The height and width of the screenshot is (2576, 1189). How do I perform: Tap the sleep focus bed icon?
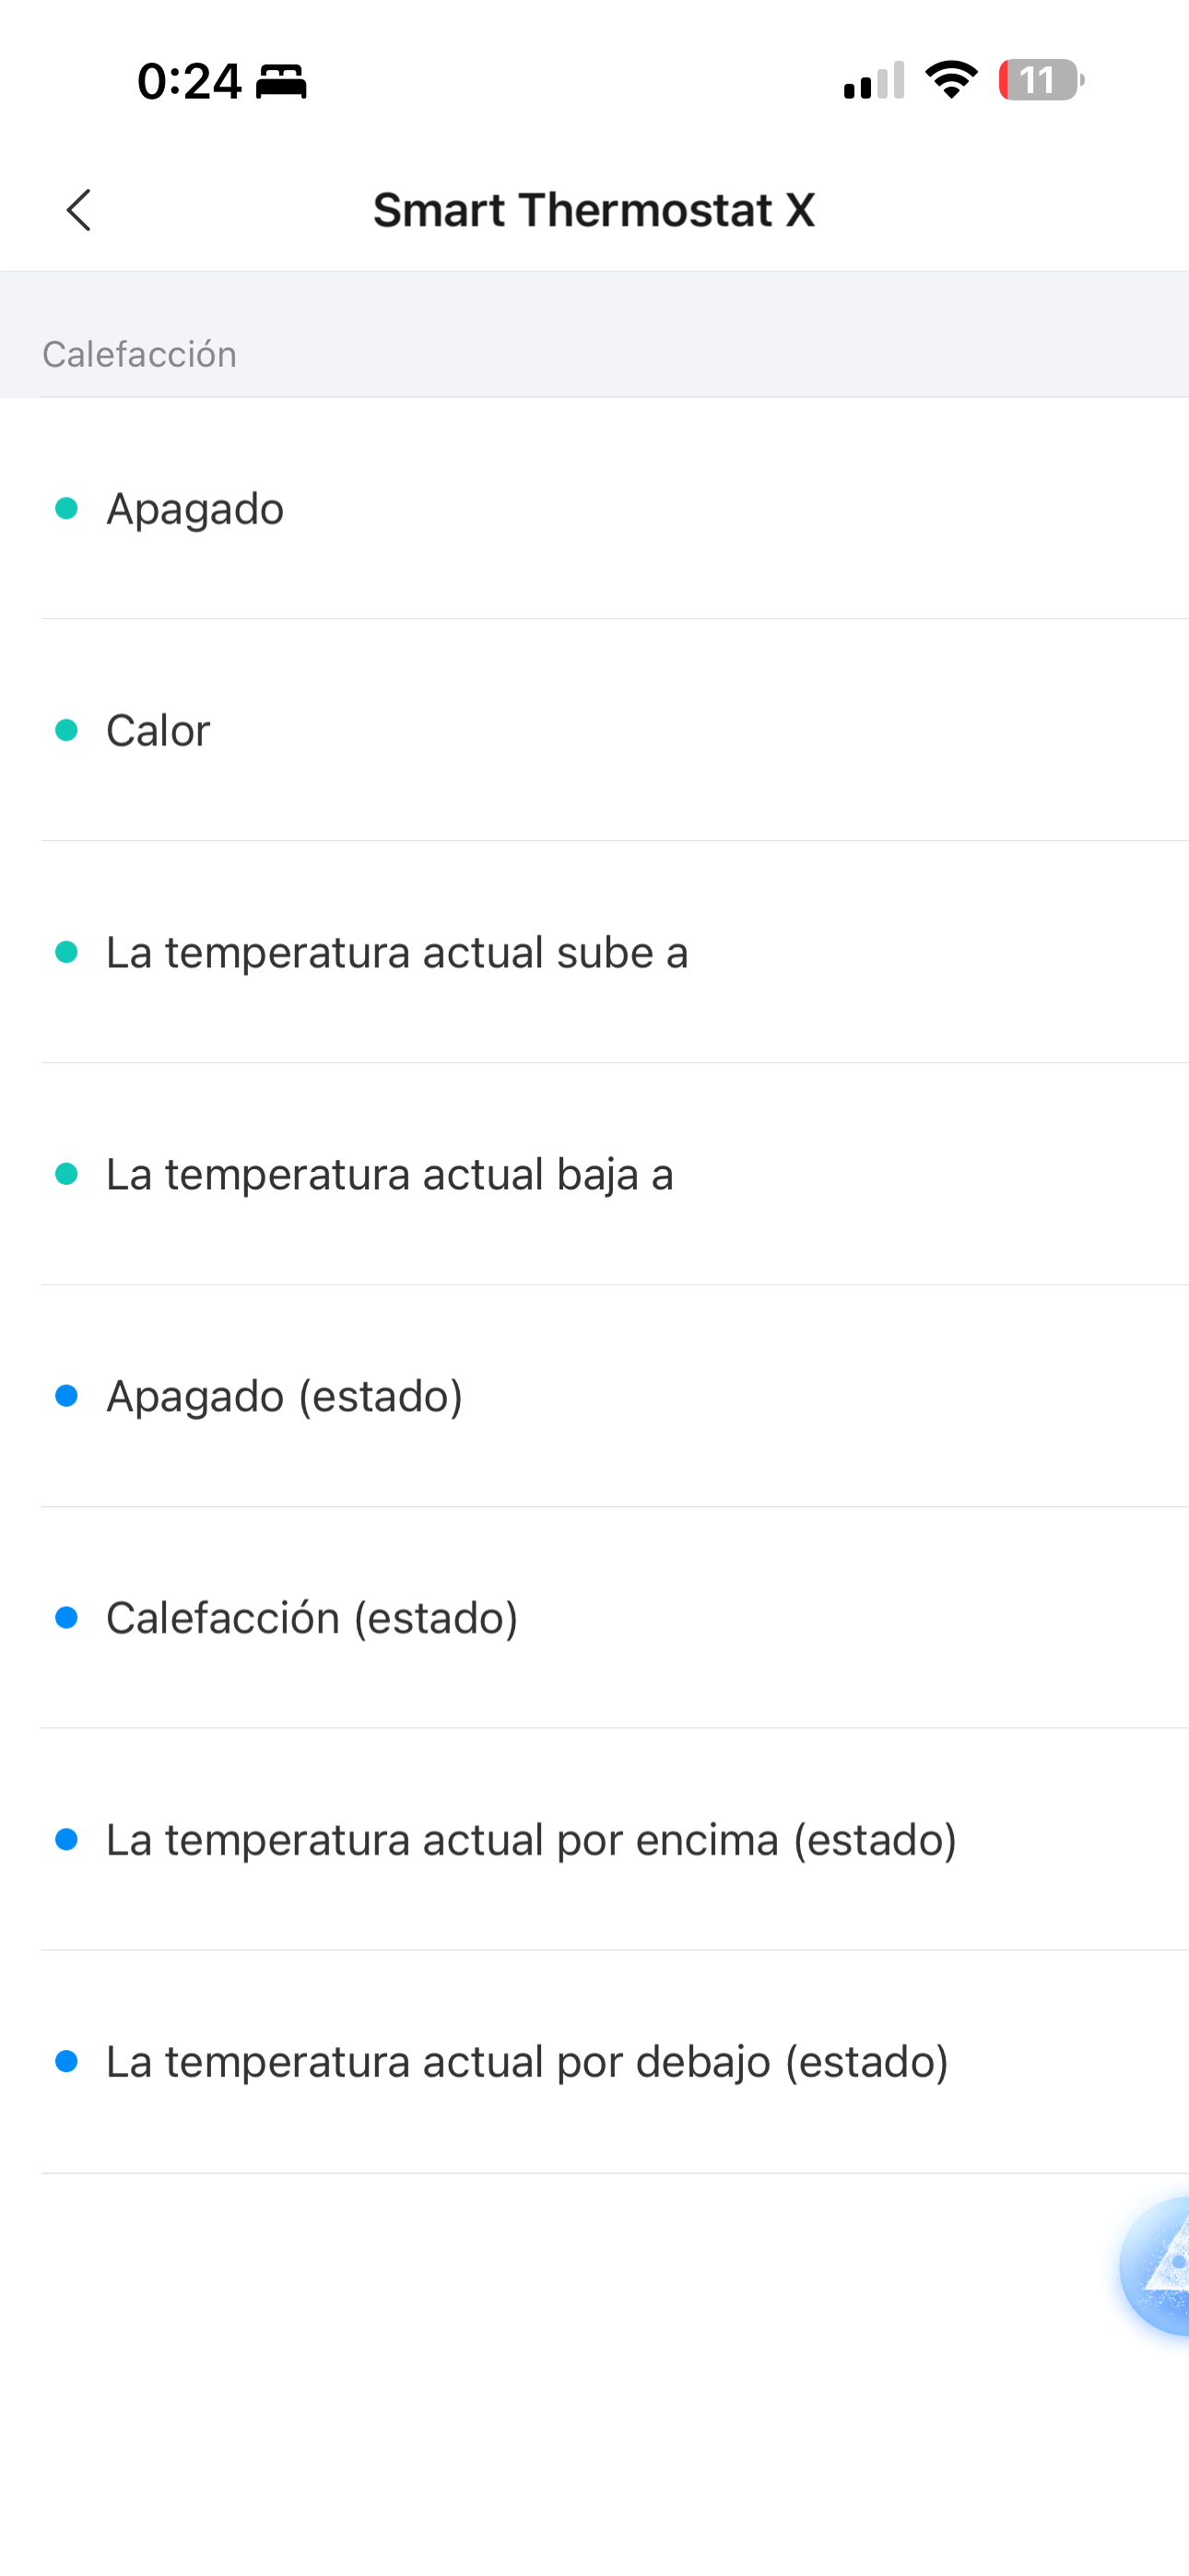tap(281, 81)
